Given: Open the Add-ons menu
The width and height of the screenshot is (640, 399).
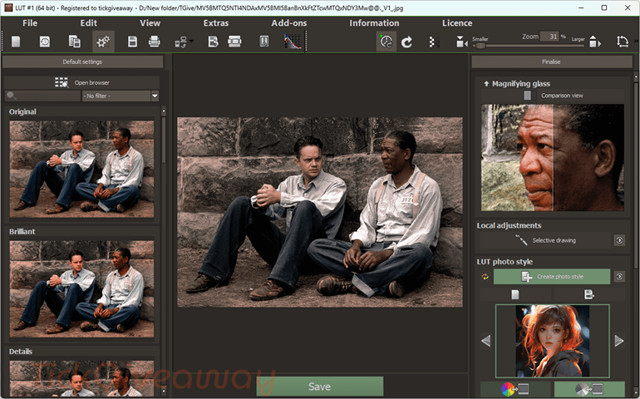Looking at the screenshot, I should coord(289,23).
